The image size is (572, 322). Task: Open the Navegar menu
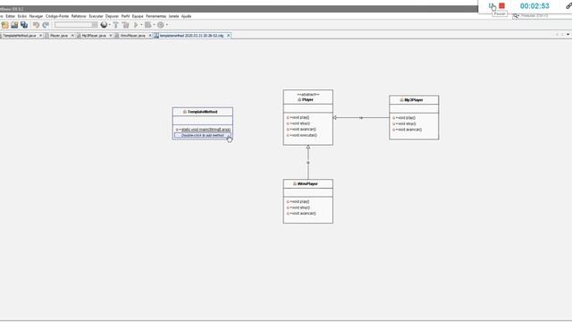(36, 16)
